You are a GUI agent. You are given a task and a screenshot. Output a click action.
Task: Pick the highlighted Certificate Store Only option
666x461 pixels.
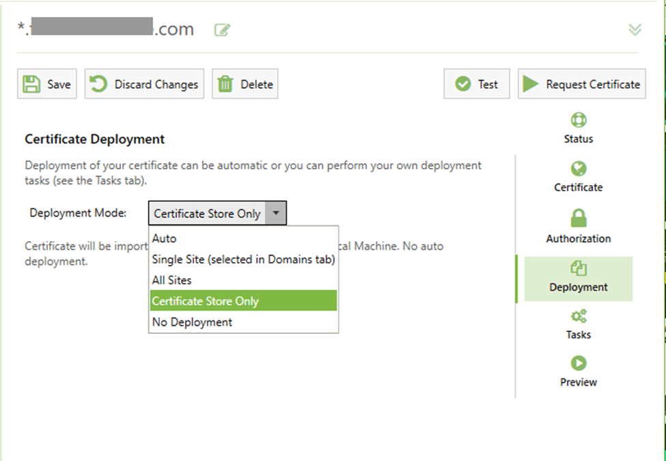pyautogui.click(x=205, y=301)
